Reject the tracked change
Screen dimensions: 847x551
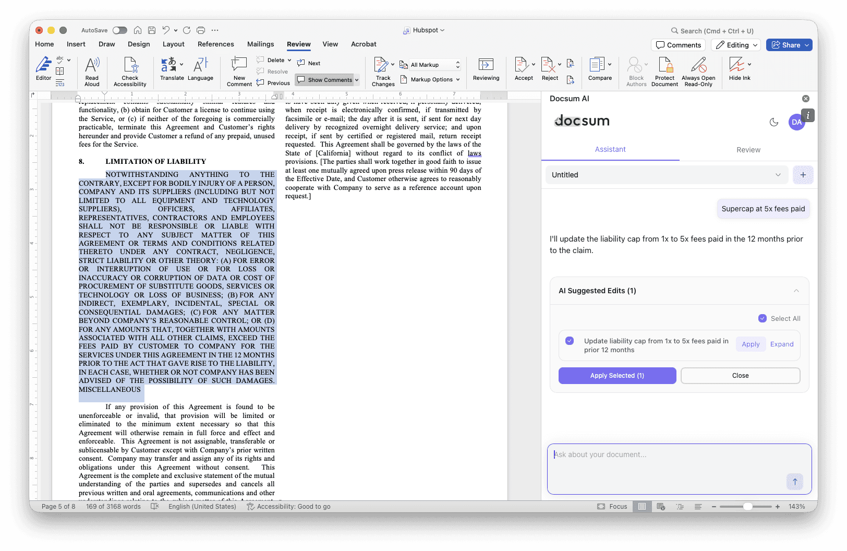[x=550, y=70]
